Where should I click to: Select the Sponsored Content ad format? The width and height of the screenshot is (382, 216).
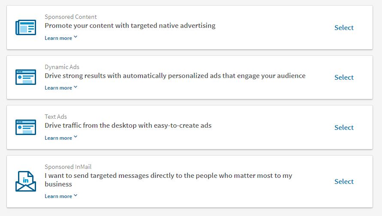(x=344, y=27)
